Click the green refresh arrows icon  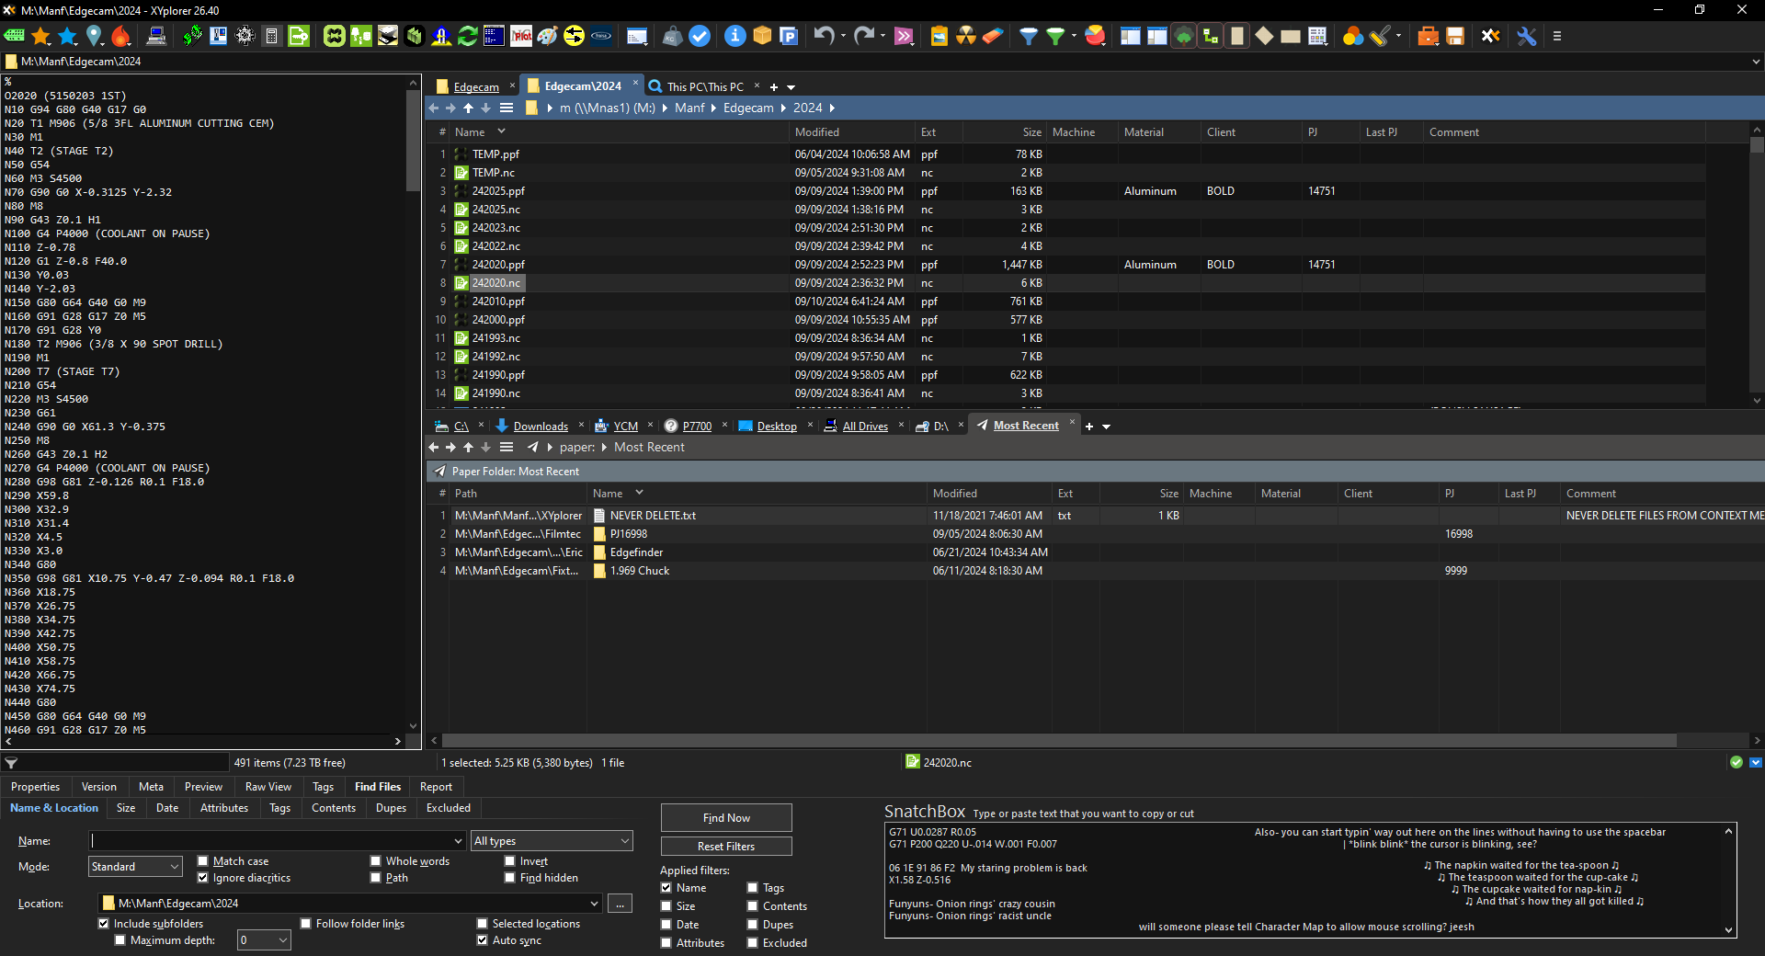[468, 36]
